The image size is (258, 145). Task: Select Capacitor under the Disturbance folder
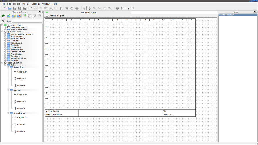[22, 117]
